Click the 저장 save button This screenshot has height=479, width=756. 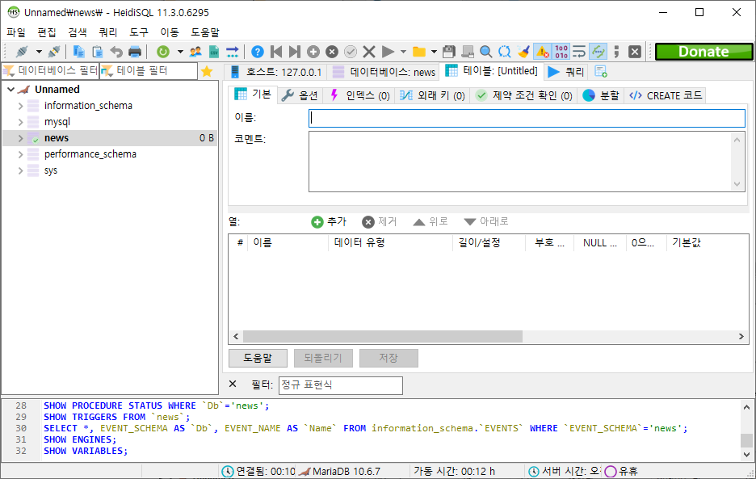pyautogui.click(x=388, y=358)
